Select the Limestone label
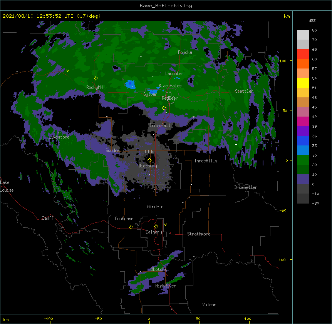This screenshot has width=332, height=324. (59, 137)
